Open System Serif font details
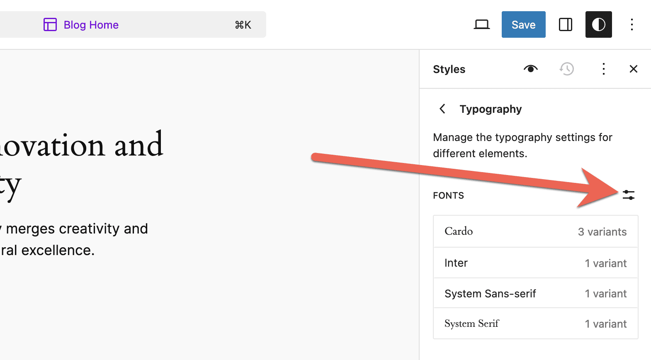 535,324
